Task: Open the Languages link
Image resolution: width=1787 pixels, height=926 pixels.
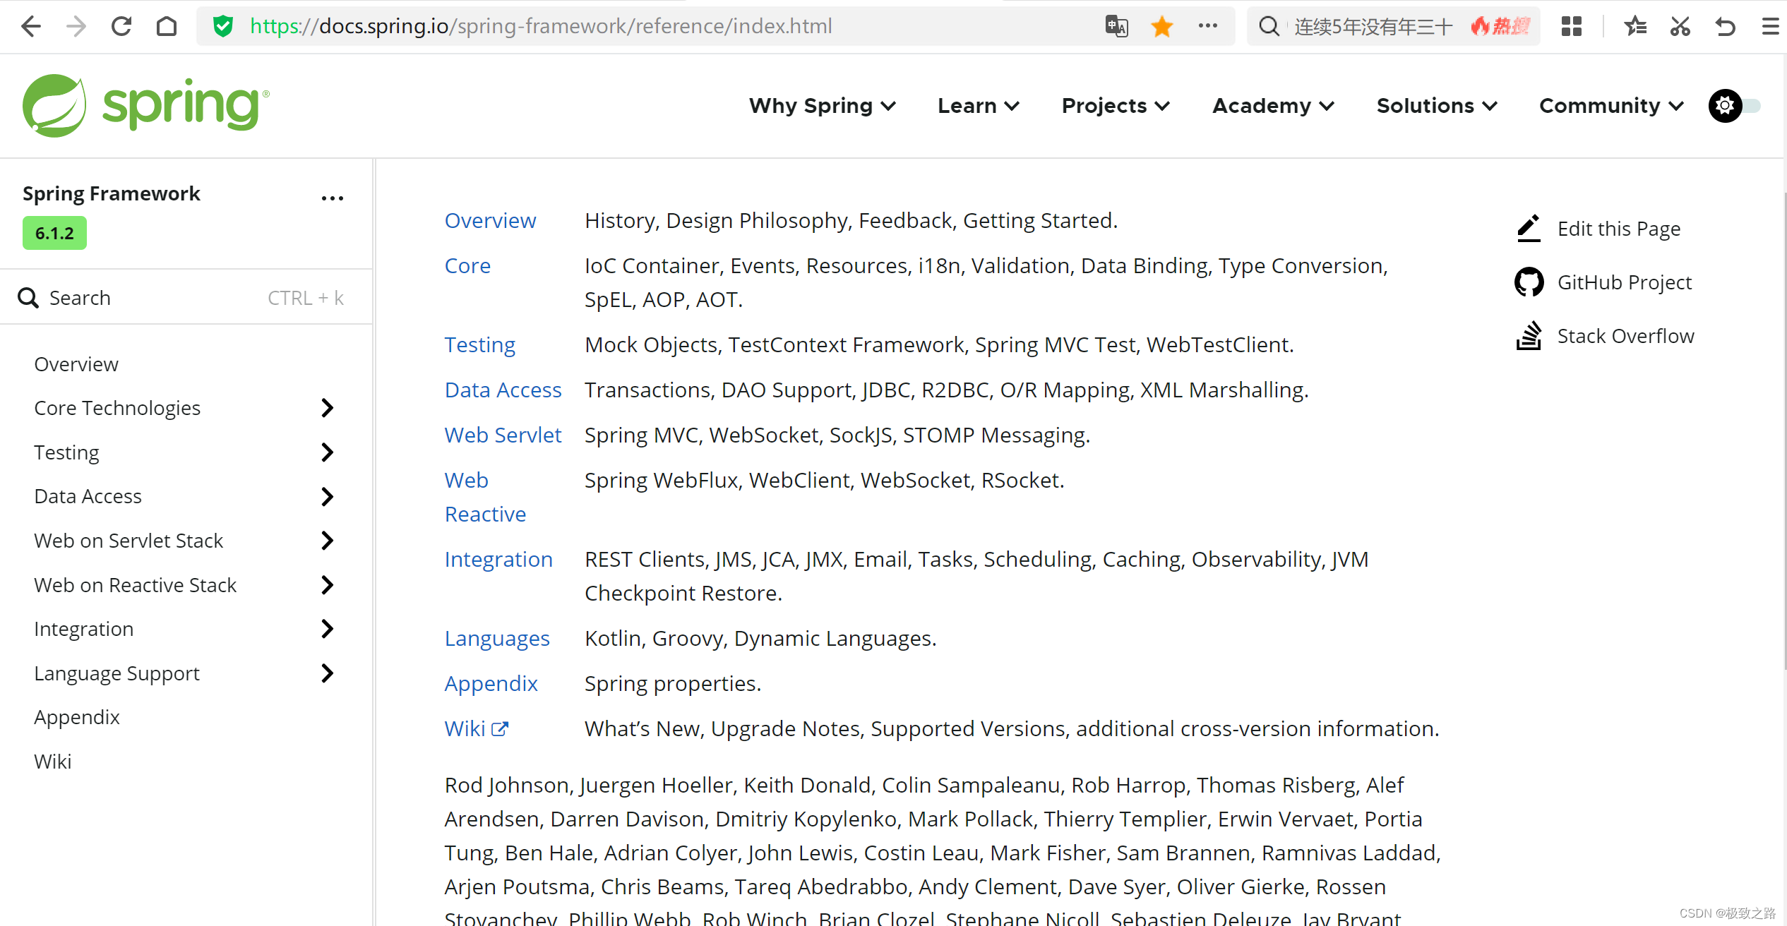Action: click(x=497, y=639)
